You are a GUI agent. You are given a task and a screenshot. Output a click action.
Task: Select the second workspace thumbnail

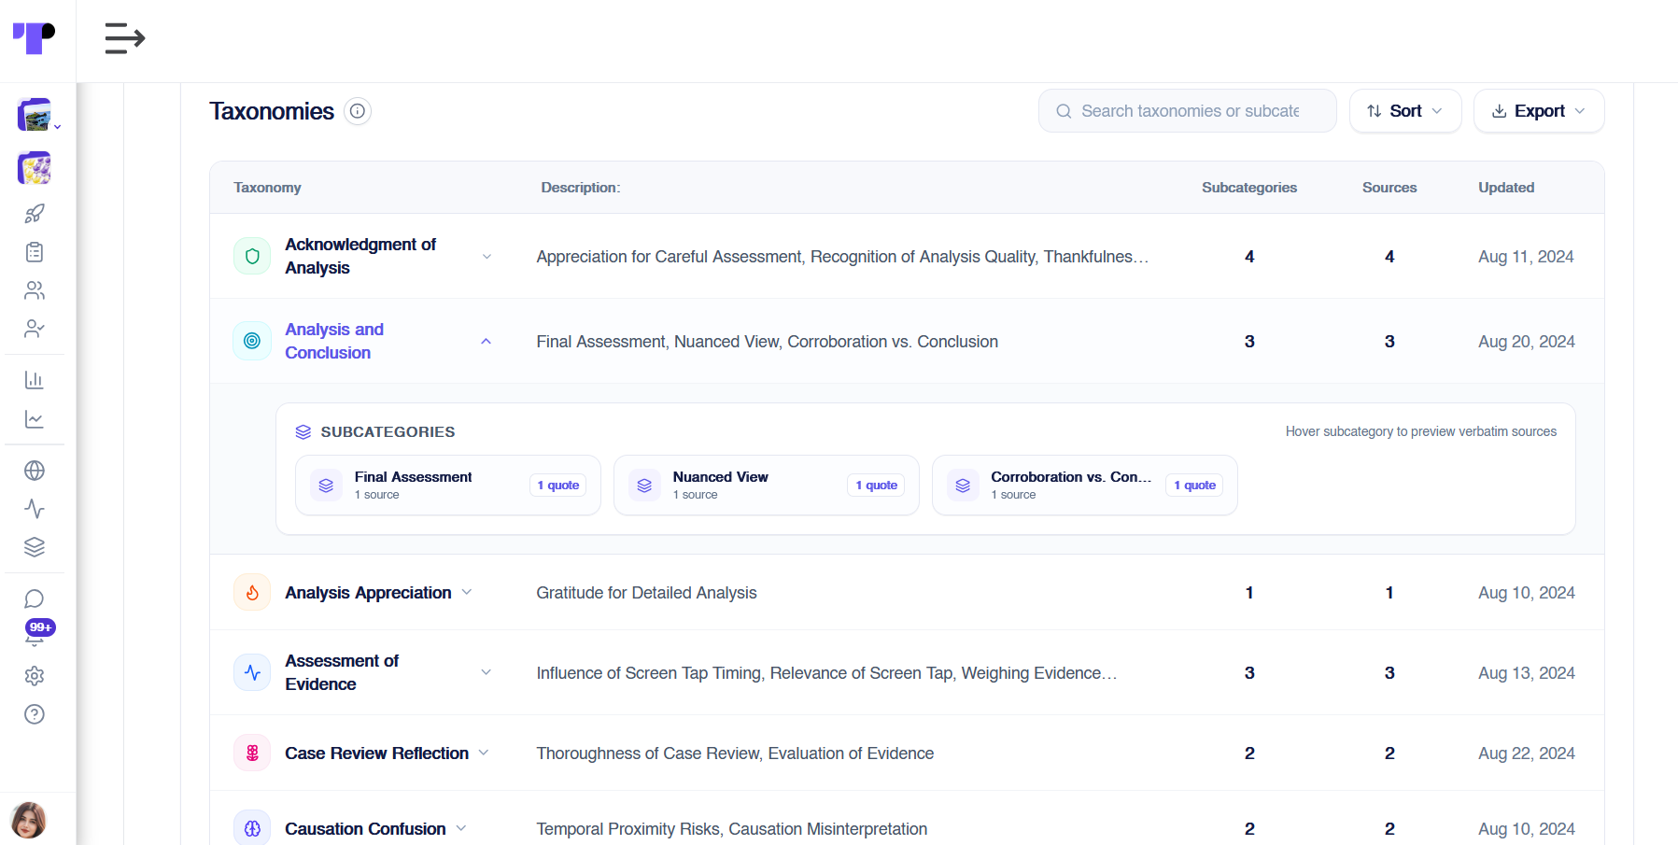click(35, 168)
